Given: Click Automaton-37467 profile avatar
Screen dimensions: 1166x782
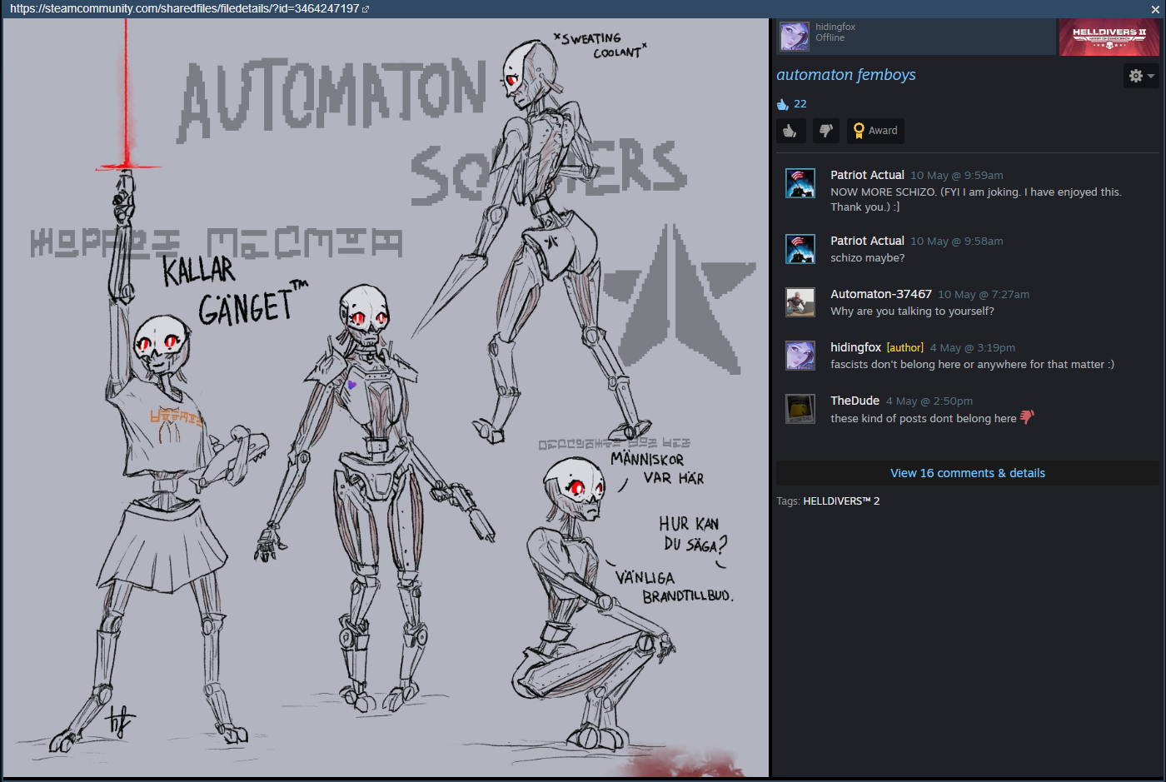Looking at the screenshot, I should (800, 302).
